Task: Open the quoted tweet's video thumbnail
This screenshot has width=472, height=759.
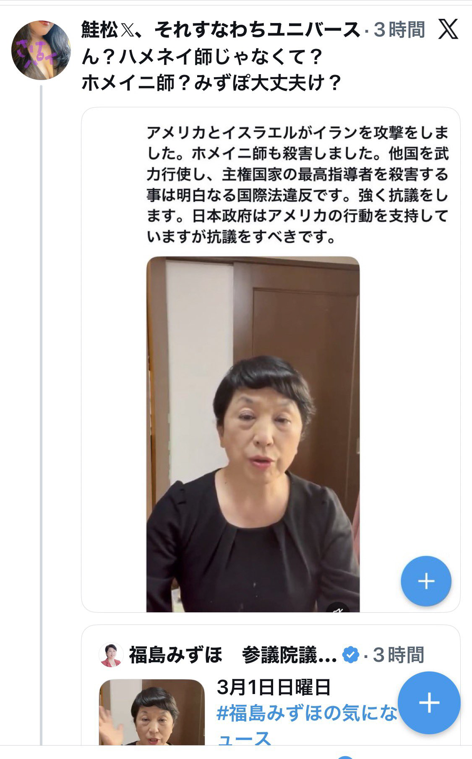Action: click(x=152, y=712)
